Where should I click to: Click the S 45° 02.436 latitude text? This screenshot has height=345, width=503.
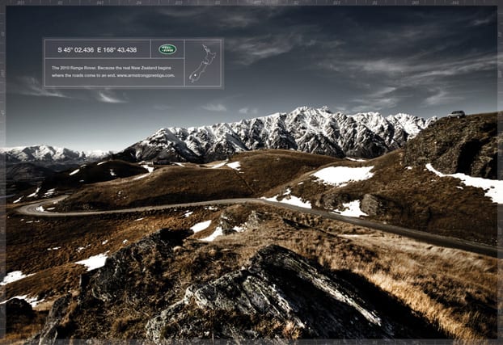click(76, 50)
